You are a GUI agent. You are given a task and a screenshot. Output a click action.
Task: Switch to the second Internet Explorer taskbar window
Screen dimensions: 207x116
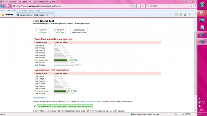click(x=202, y=42)
